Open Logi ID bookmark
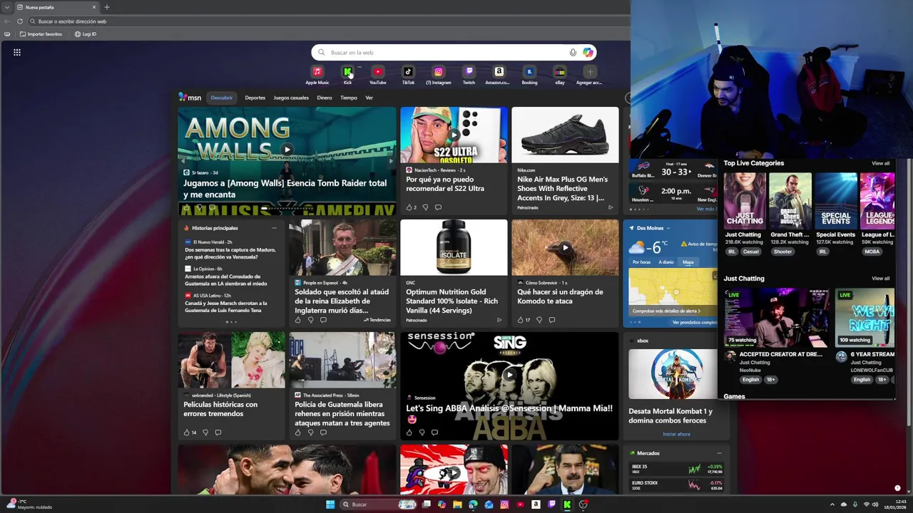913x513 pixels. click(x=86, y=34)
